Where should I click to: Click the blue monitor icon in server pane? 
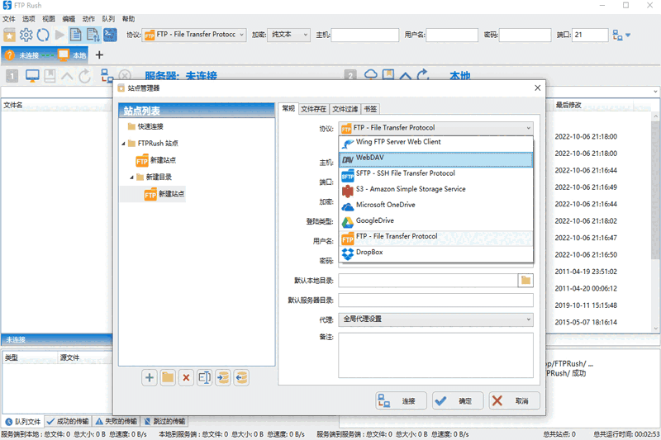click(32, 76)
